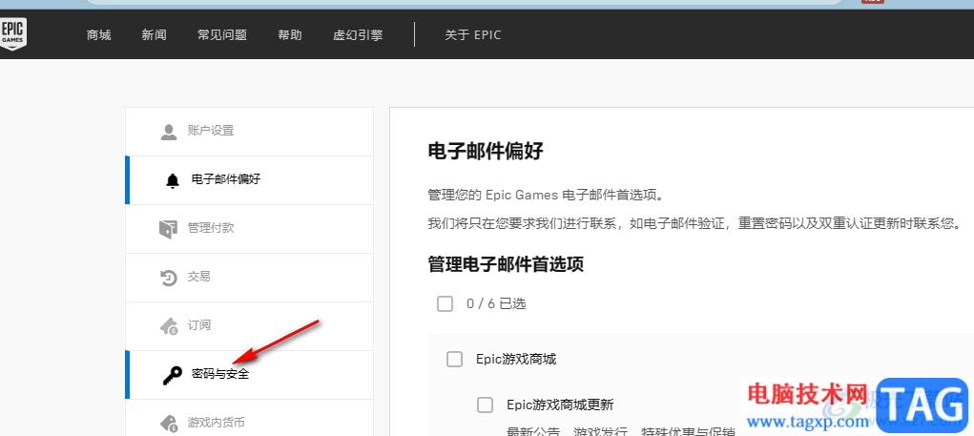
Task: Select 密码与安全 in the sidebar
Action: [249, 375]
